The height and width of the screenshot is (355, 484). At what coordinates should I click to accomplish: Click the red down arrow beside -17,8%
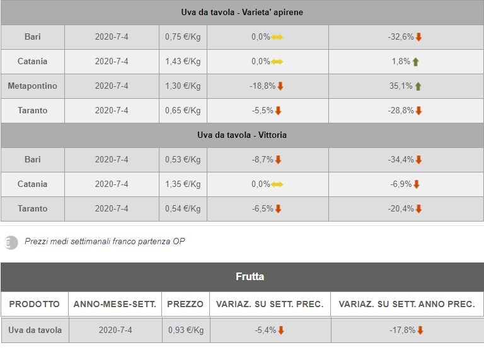[420, 330]
